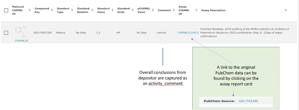Sort by Standard Type column
The height and width of the screenshot is (110, 299).
(x=72, y=10)
